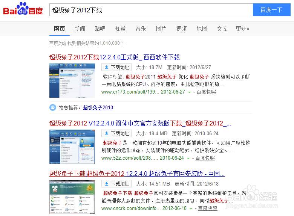Screen dimensions: 294x216
Task: Switch to the 图片 tab
Action: [161, 29]
